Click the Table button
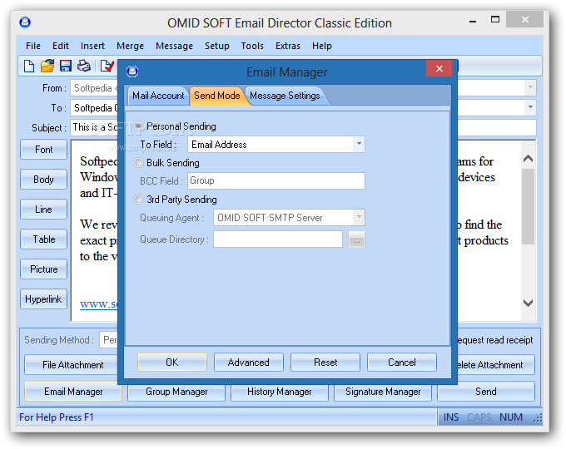The image size is (566, 449). click(43, 239)
